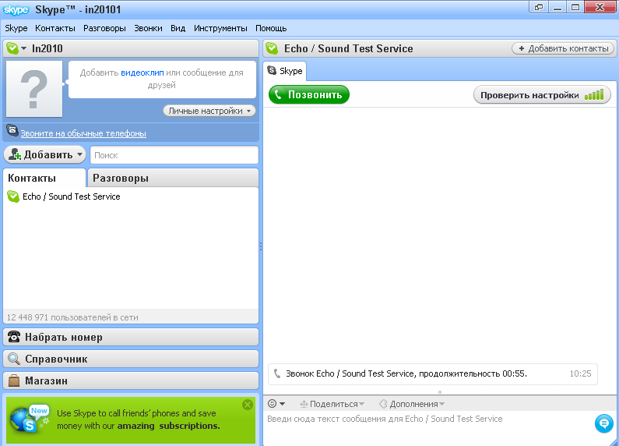Image resolution: width=619 pixels, height=446 pixels.
Task: Click the 12 448 971 пользователей в сети status
Action: click(72, 317)
